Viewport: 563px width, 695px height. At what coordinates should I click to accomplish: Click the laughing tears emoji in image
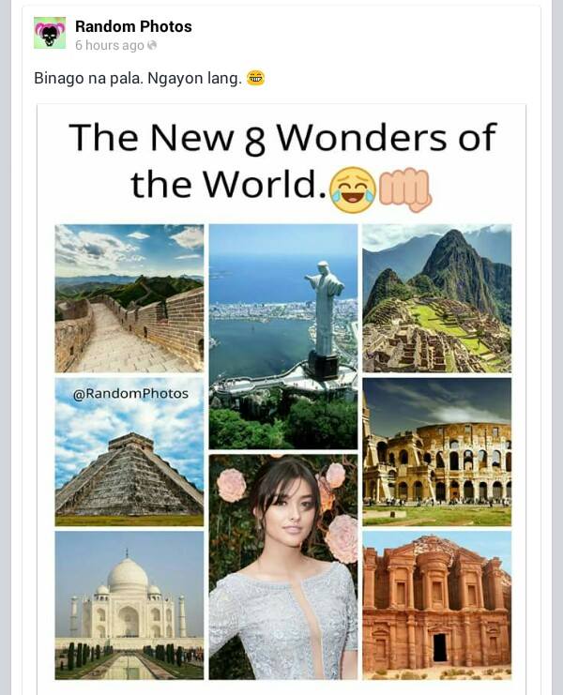point(354,189)
